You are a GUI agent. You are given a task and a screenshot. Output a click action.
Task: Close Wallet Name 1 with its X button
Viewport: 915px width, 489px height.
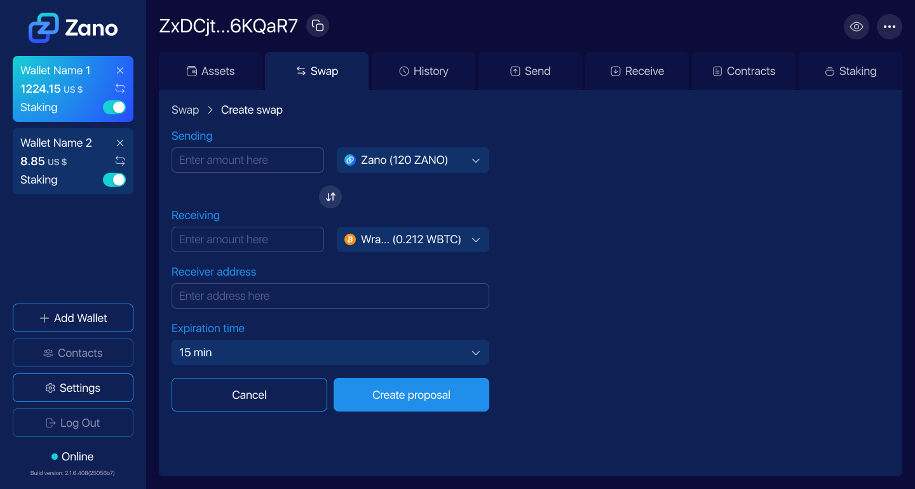pyautogui.click(x=120, y=70)
